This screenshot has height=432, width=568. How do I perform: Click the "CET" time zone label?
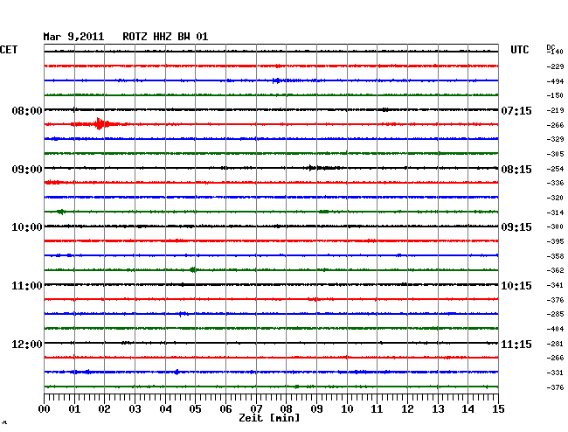pyautogui.click(x=9, y=50)
